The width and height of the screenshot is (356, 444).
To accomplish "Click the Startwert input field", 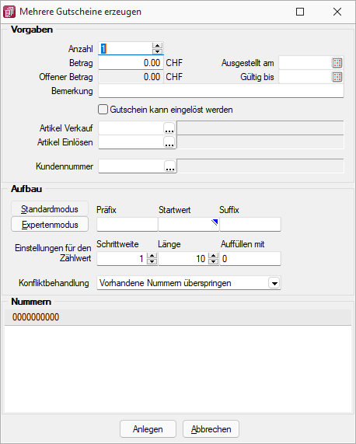I will coord(188,225).
